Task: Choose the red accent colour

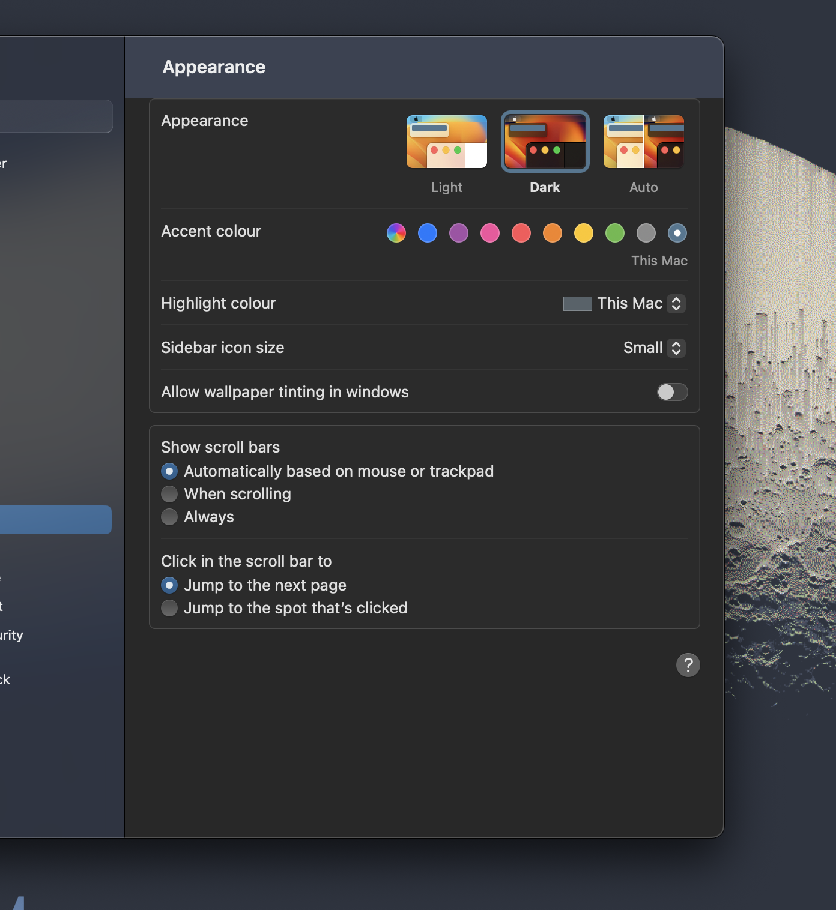Action: coord(521,233)
